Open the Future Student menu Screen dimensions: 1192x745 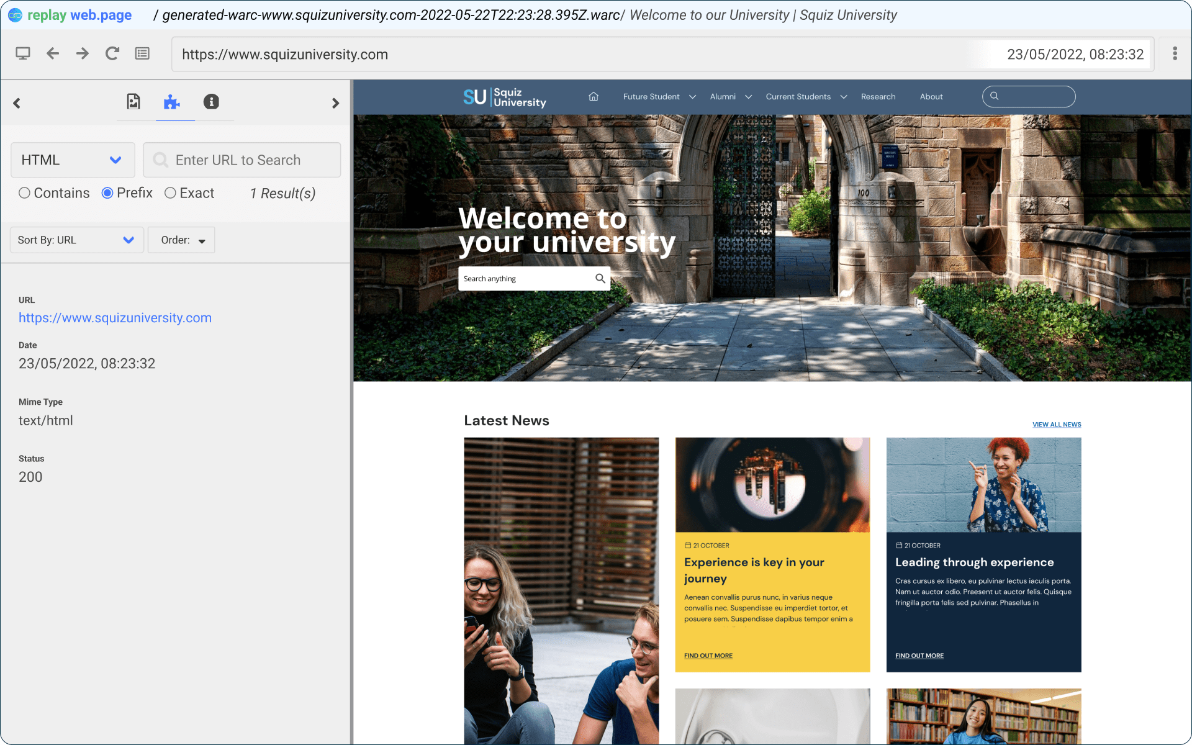(x=651, y=97)
